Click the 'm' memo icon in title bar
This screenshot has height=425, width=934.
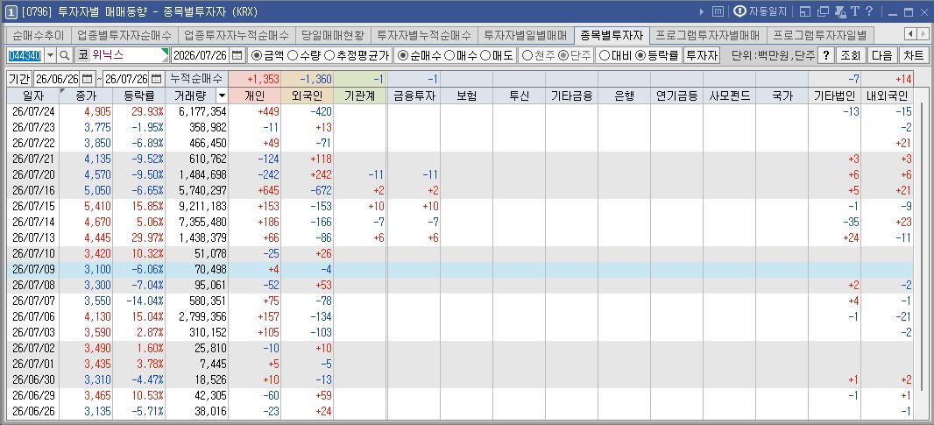coord(718,11)
